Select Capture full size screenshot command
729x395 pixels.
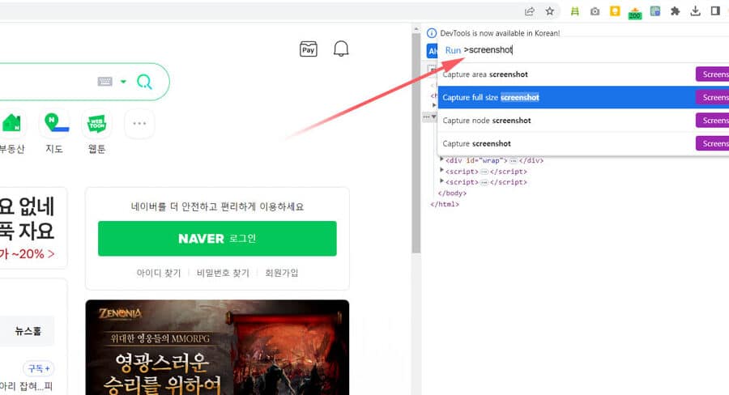click(x=583, y=97)
